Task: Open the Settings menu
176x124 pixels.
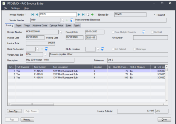Action: (x=15, y=8)
